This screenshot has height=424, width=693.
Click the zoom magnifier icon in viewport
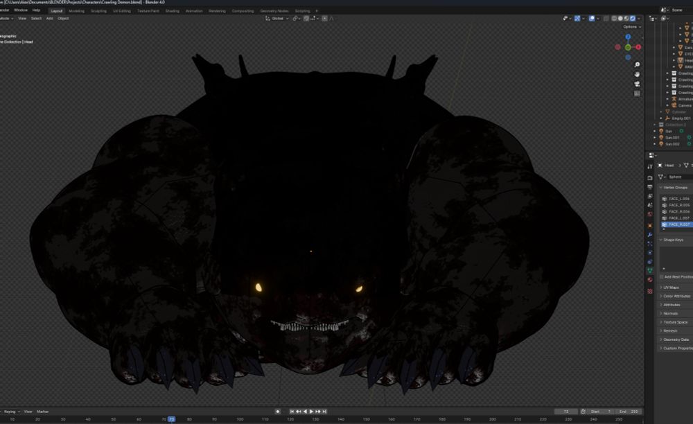tap(637, 64)
